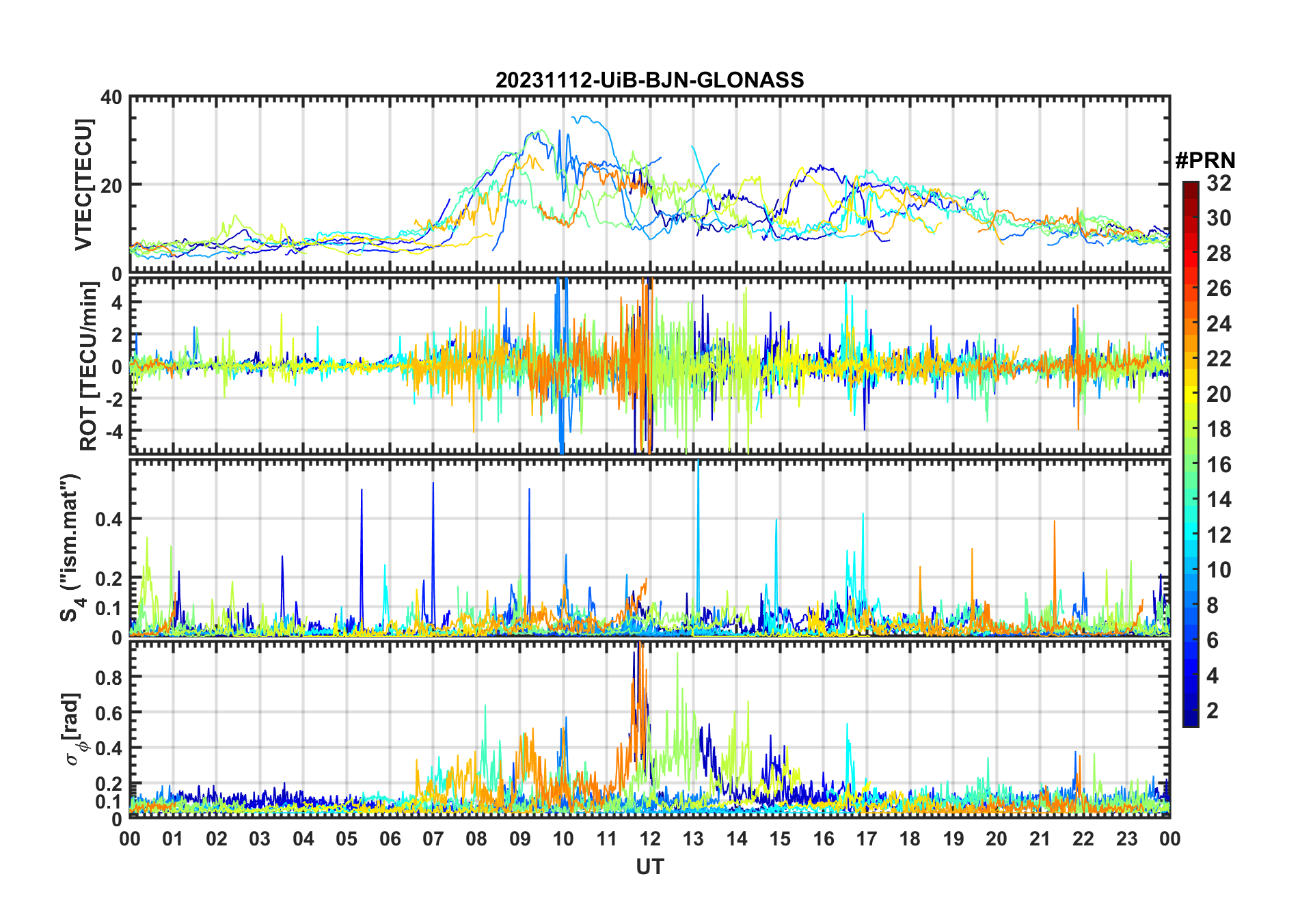The width and height of the screenshot is (1300, 909).
Task: Click the VTEC light-blue peak after 10 UT
Action: (x=589, y=120)
